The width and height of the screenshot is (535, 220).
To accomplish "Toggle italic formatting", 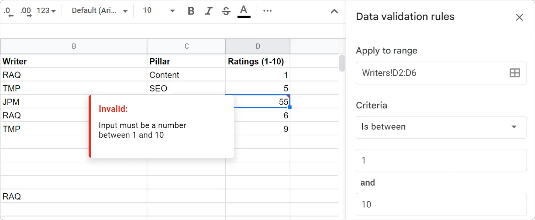I will [208, 11].
